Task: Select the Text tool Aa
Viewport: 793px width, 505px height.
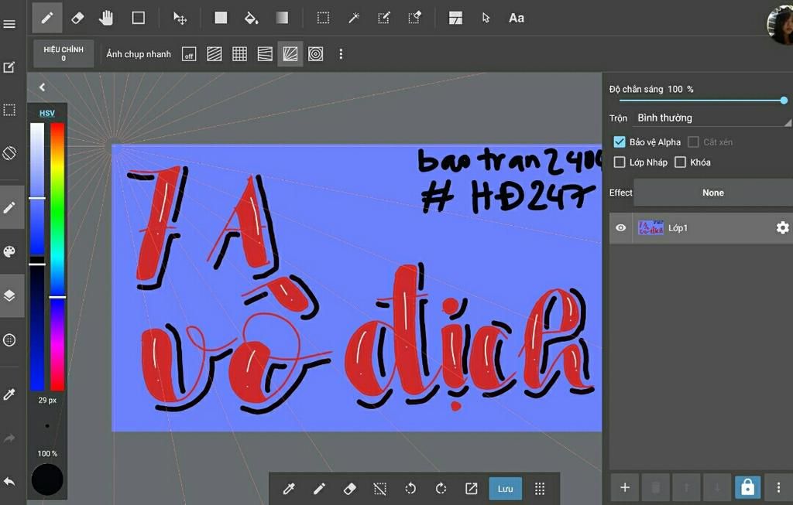Action: pos(517,19)
